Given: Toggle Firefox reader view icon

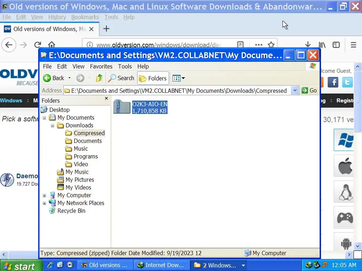Looking at the screenshot, I should pyautogui.click(x=240, y=45).
